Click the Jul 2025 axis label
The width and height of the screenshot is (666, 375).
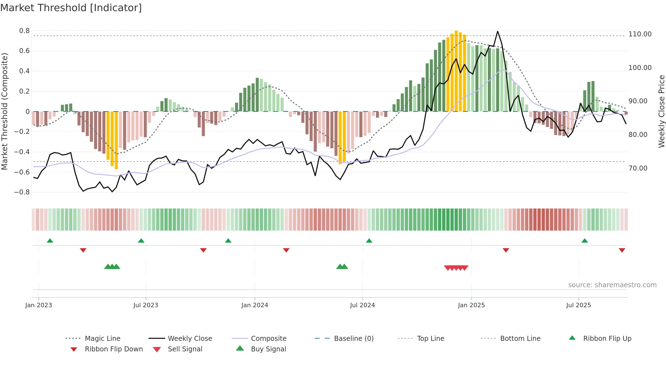[579, 305]
